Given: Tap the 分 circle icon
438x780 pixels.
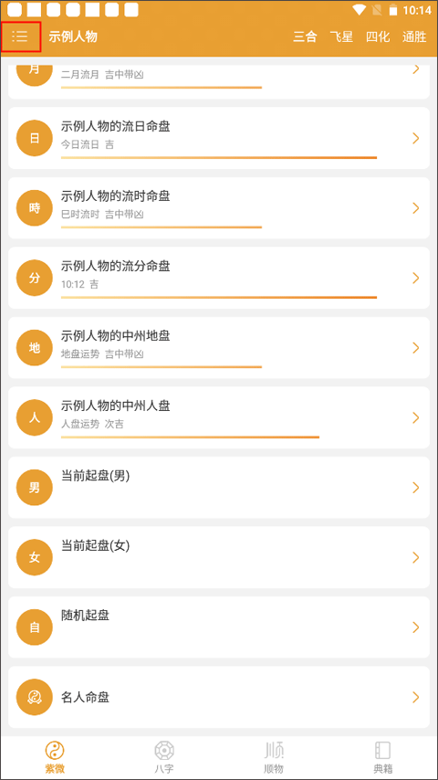Looking at the screenshot, I should (x=35, y=278).
